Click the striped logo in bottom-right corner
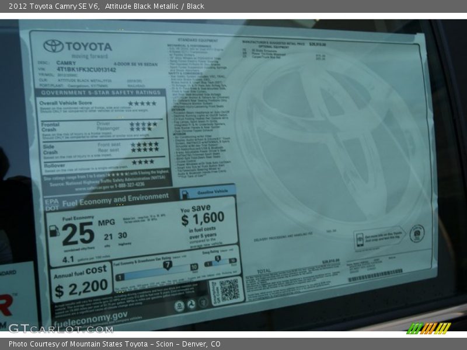The height and width of the screenshot is (350, 467). click(428, 328)
